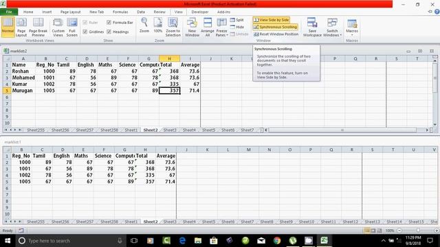Switch to Full Screen view
440x247 pixels.
(71, 27)
